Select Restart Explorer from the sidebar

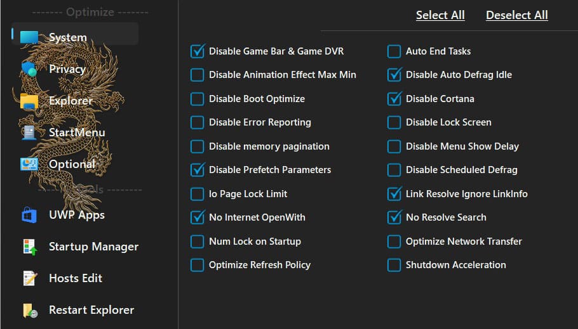pyautogui.click(x=91, y=309)
